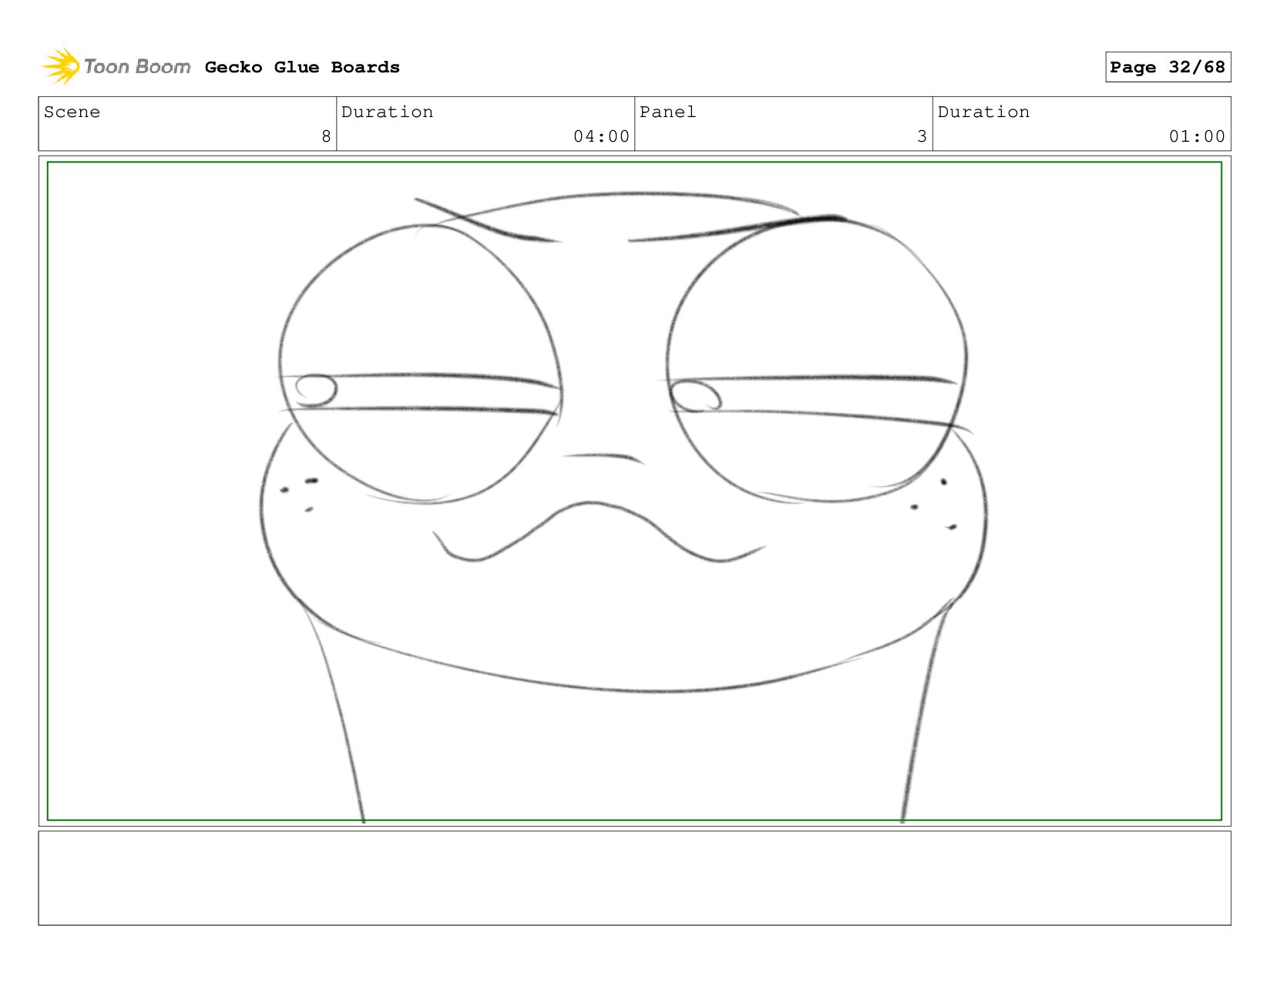Select the 'Panel' header label
This screenshot has height=983, width=1270.
(667, 112)
